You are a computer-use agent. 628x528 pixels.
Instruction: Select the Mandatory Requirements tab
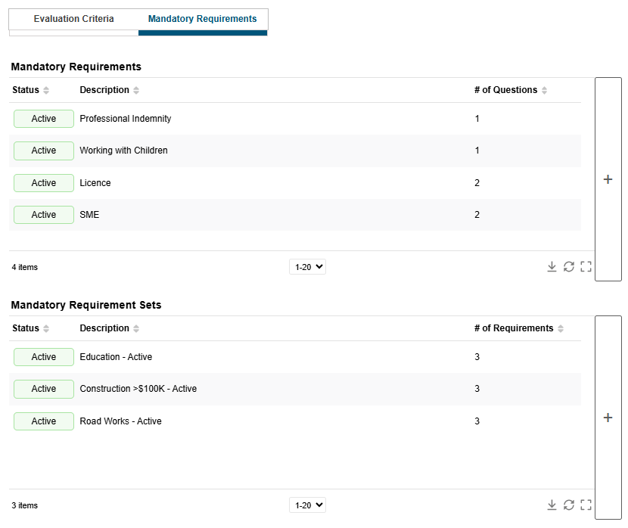[203, 19]
